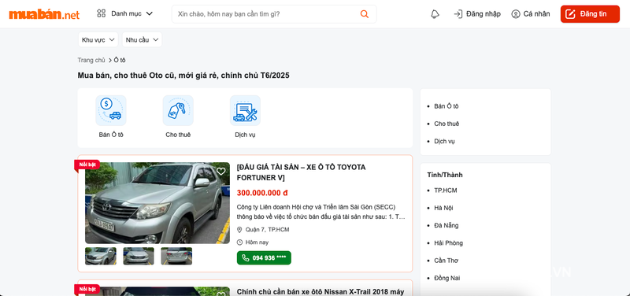Open Cho thuê sidebar link
The width and height of the screenshot is (630, 296).
(x=447, y=124)
